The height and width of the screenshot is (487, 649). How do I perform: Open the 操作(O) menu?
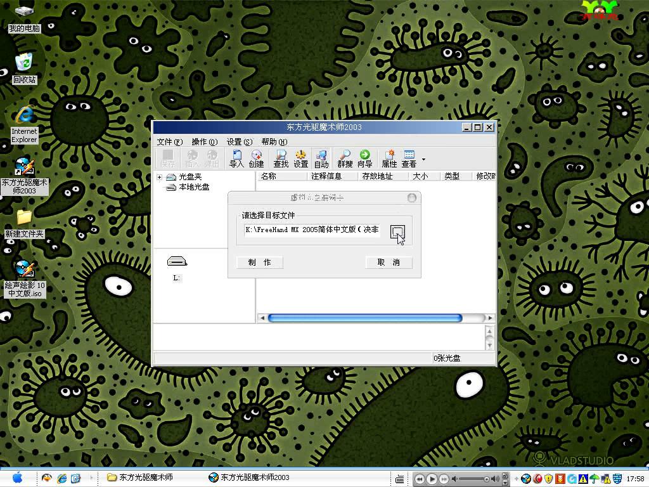point(205,141)
